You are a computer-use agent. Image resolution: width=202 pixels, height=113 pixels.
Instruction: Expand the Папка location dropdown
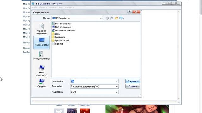pos(101,18)
